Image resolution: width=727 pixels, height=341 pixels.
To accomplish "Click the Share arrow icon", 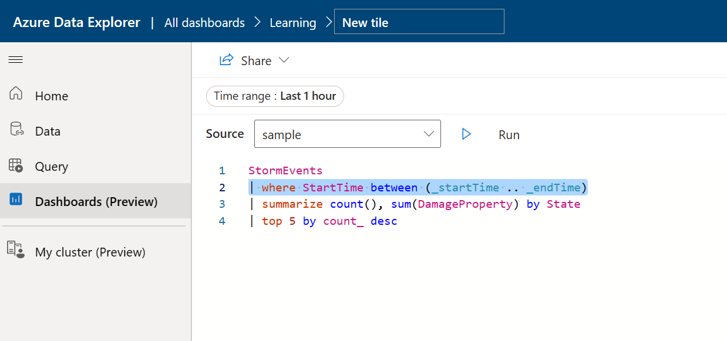I will [x=226, y=60].
